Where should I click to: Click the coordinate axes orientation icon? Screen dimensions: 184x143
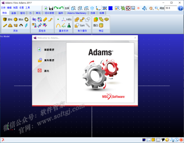coord(98,8)
